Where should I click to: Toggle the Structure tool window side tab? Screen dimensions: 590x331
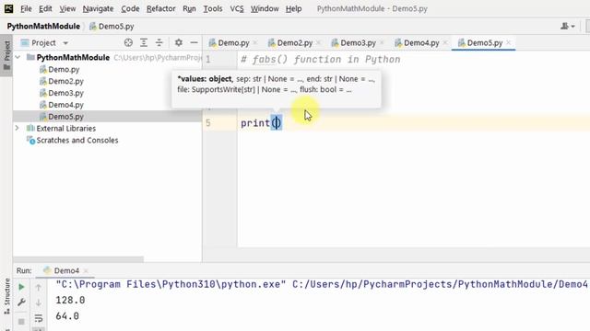coord(6,296)
